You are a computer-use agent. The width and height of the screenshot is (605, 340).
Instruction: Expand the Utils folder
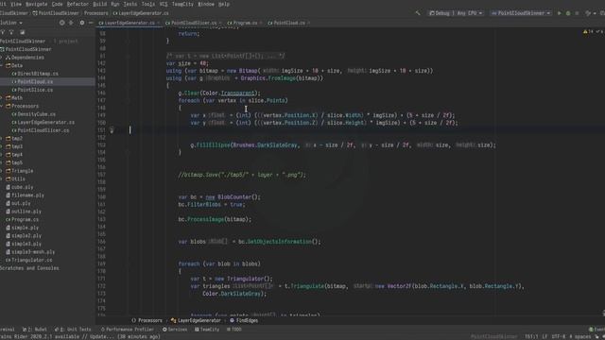point(2,178)
